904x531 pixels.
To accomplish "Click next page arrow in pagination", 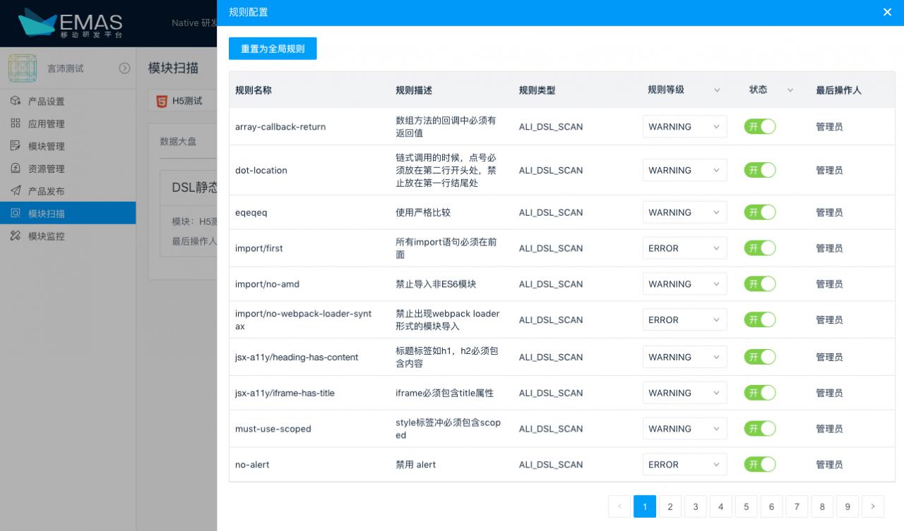I will pos(873,506).
